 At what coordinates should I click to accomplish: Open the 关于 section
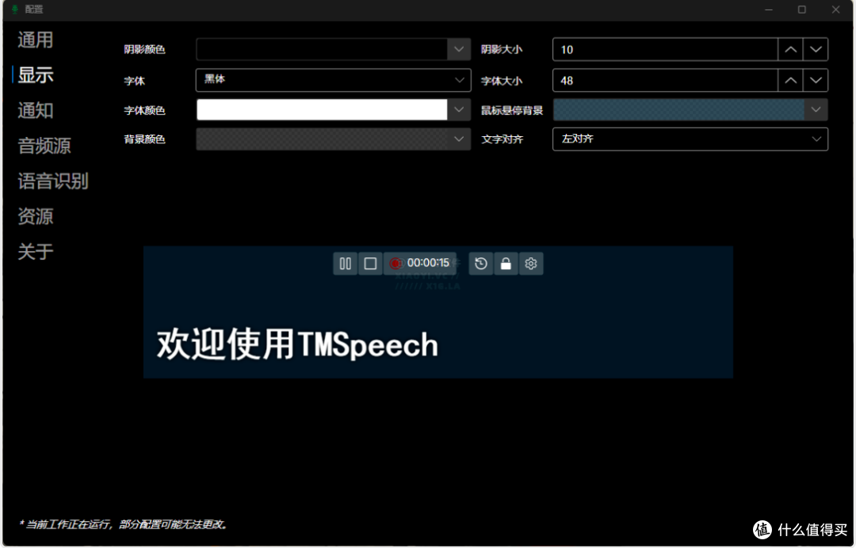(36, 251)
